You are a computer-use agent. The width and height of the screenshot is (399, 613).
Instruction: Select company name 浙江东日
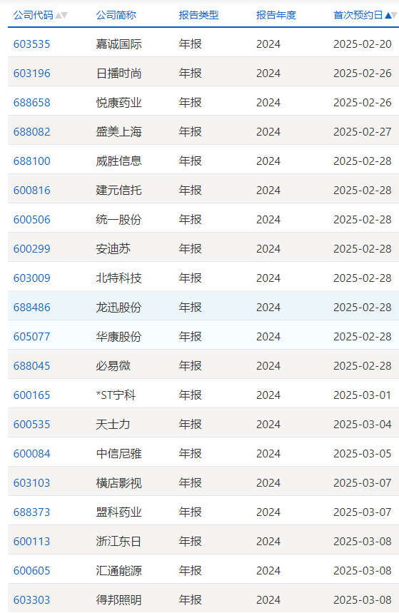(x=119, y=542)
